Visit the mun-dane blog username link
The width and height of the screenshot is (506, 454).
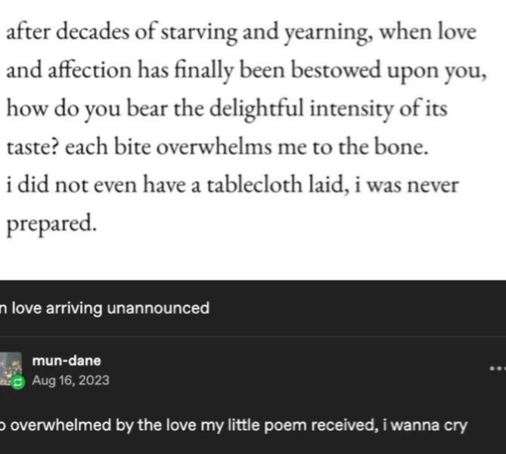click(x=67, y=361)
